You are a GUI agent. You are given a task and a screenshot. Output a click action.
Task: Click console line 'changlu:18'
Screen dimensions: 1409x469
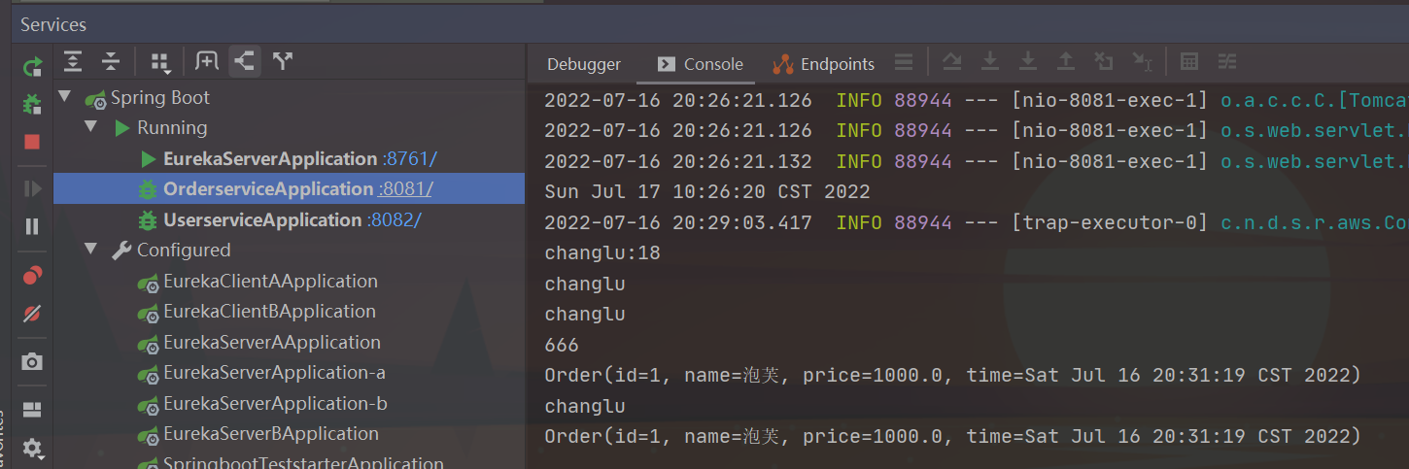[602, 253]
